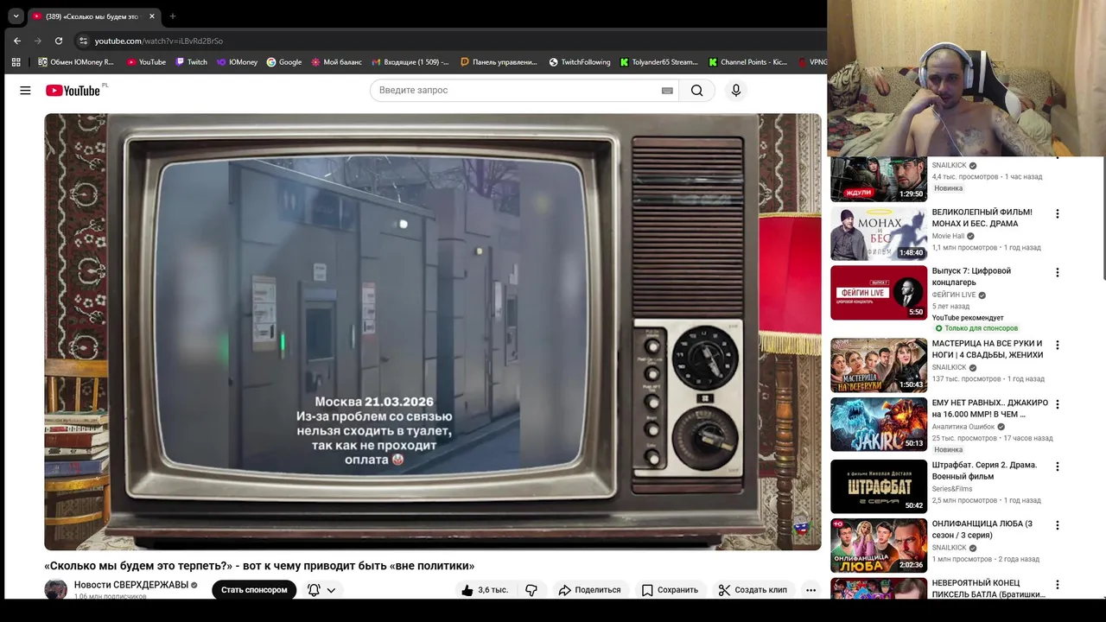This screenshot has height=622, width=1106.
Task: Open the 'Channel Points - Kic...' bookmark
Action: point(747,62)
